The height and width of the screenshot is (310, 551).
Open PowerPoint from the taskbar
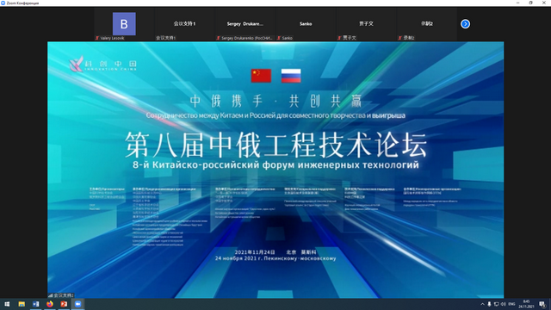click(x=64, y=304)
